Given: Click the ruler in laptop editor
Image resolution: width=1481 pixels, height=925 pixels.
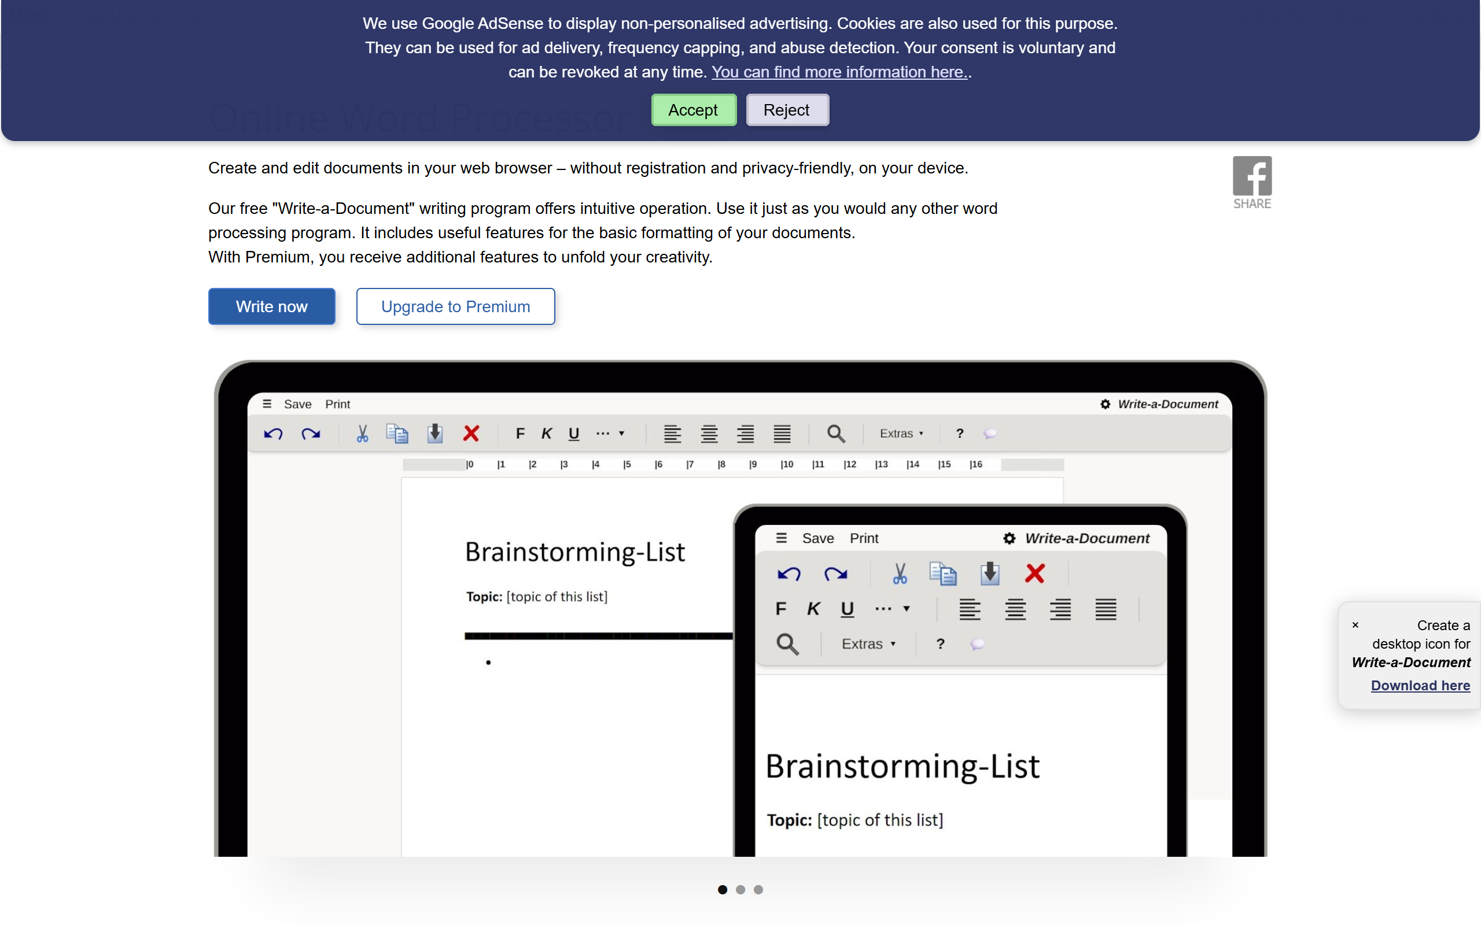Looking at the screenshot, I should click(733, 465).
